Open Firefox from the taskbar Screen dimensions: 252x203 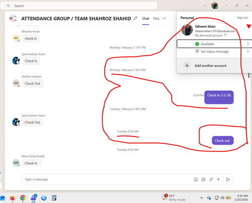(x=13, y=198)
